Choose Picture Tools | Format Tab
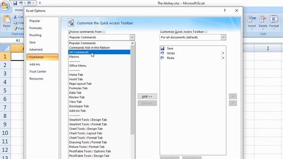The width and height of the screenshot is (283, 159). (x=99, y=147)
